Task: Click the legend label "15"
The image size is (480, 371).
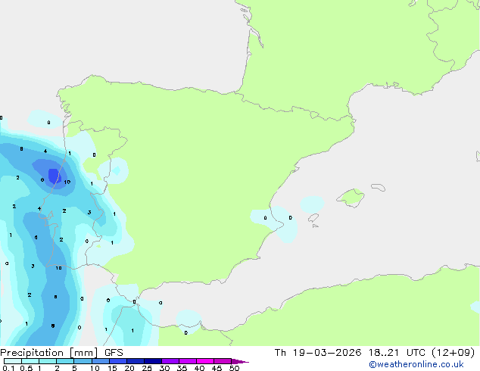Action: [x=112, y=368]
